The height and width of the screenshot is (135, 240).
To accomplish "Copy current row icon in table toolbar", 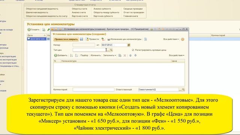I will tap(120, 55).
